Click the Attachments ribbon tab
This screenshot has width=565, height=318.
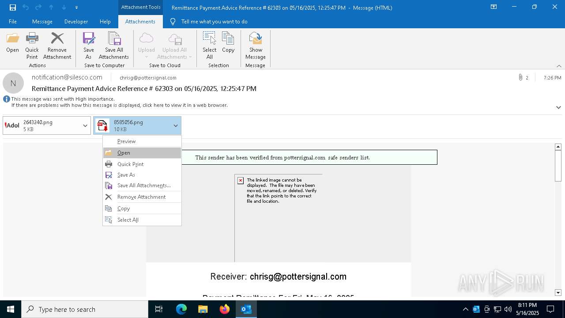(x=140, y=22)
